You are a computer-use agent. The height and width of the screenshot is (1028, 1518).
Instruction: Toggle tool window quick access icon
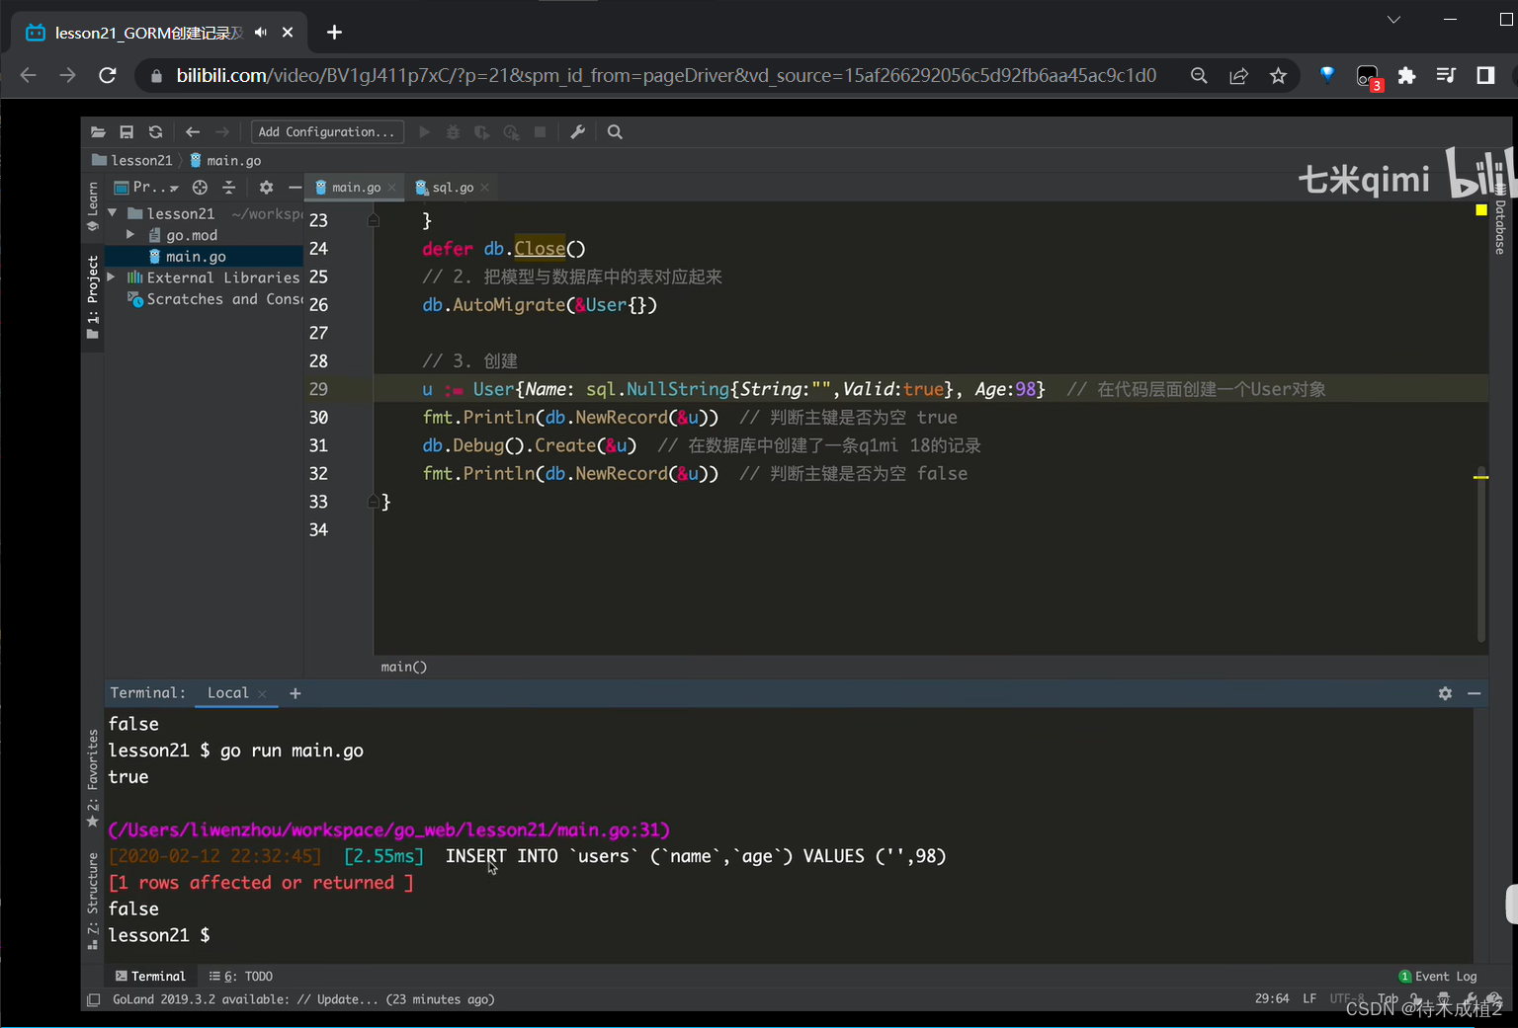[94, 999]
